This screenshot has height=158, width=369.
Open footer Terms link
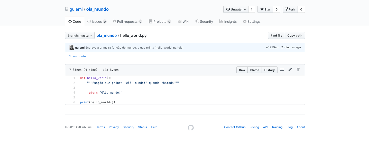[x=101, y=127]
